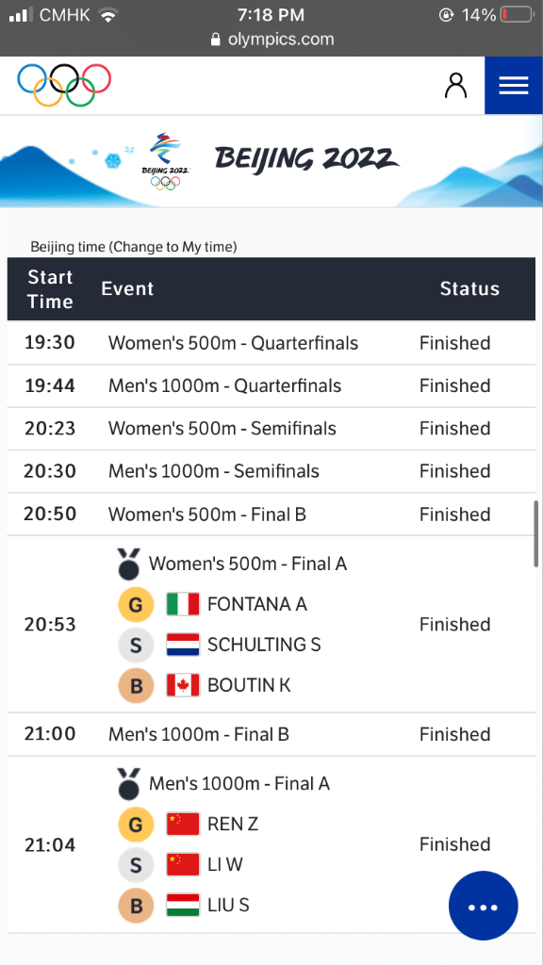543x965 pixels.
Task: Click the Canada flag beside BOUTIN K
Action: pyautogui.click(x=183, y=685)
